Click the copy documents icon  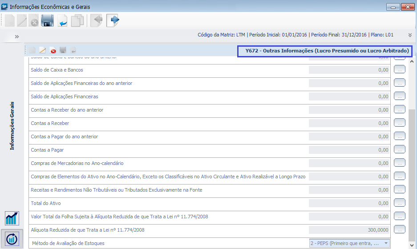(77, 20)
